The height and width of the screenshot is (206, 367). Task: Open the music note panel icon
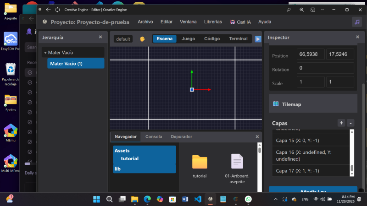click(x=356, y=22)
